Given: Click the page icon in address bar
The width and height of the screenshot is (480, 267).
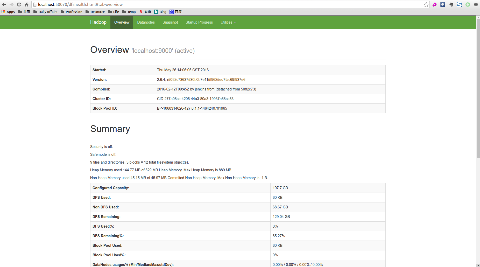Looking at the screenshot, I should [x=35, y=4].
